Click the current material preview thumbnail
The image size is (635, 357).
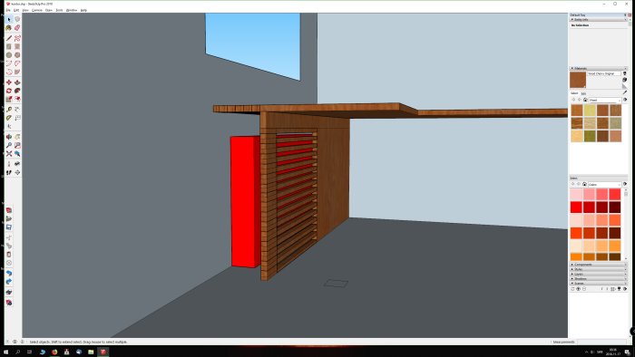pos(578,80)
